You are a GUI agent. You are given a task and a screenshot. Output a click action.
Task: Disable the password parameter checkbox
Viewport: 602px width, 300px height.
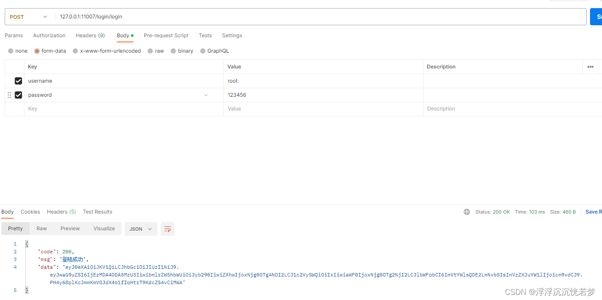tap(18, 95)
